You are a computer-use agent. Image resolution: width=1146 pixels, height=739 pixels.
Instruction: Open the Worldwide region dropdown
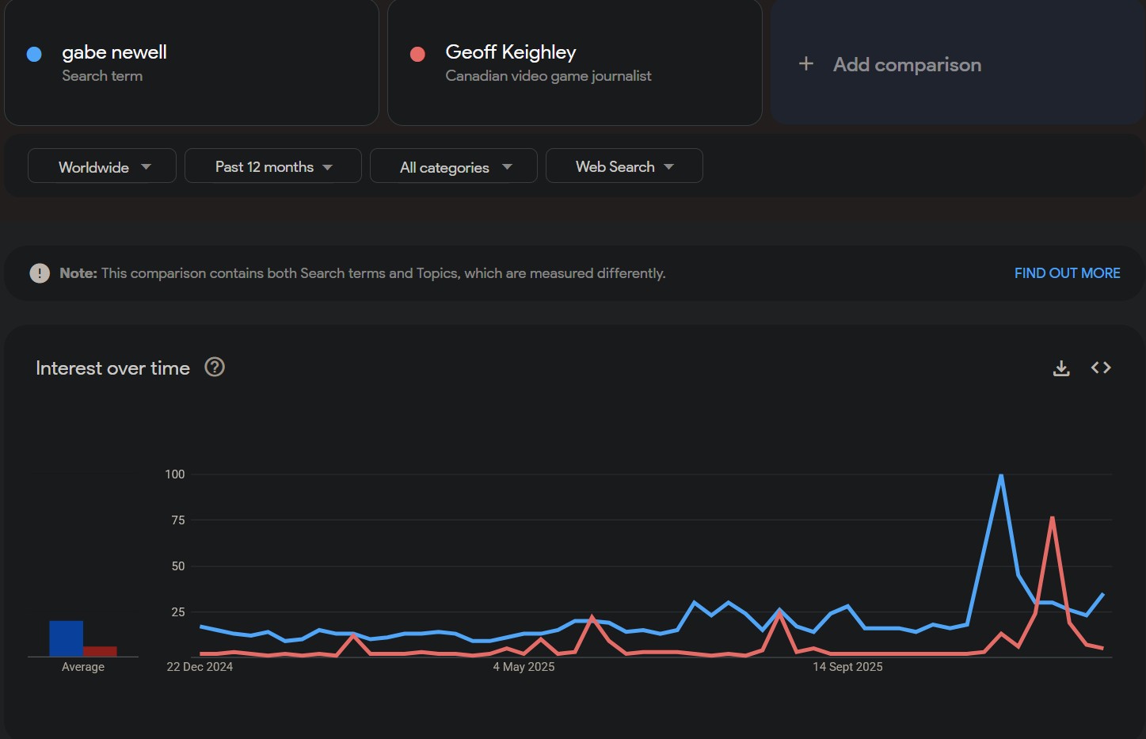click(x=102, y=166)
